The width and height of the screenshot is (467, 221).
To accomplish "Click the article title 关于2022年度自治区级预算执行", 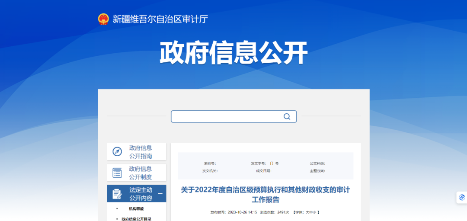I will (265, 195).
